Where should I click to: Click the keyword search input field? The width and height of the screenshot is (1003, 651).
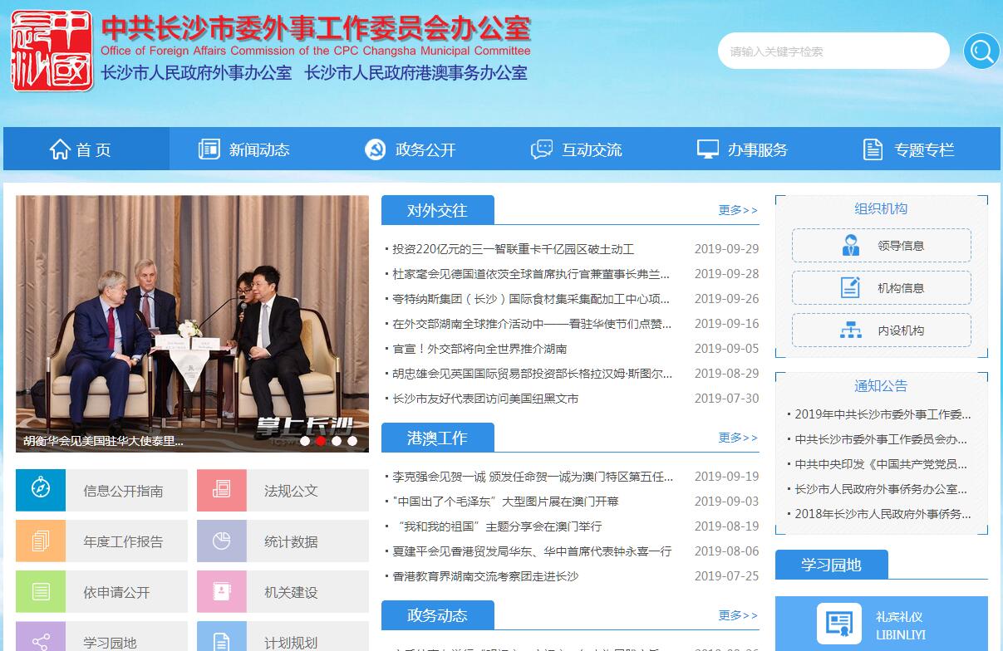(x=833, y=51)
